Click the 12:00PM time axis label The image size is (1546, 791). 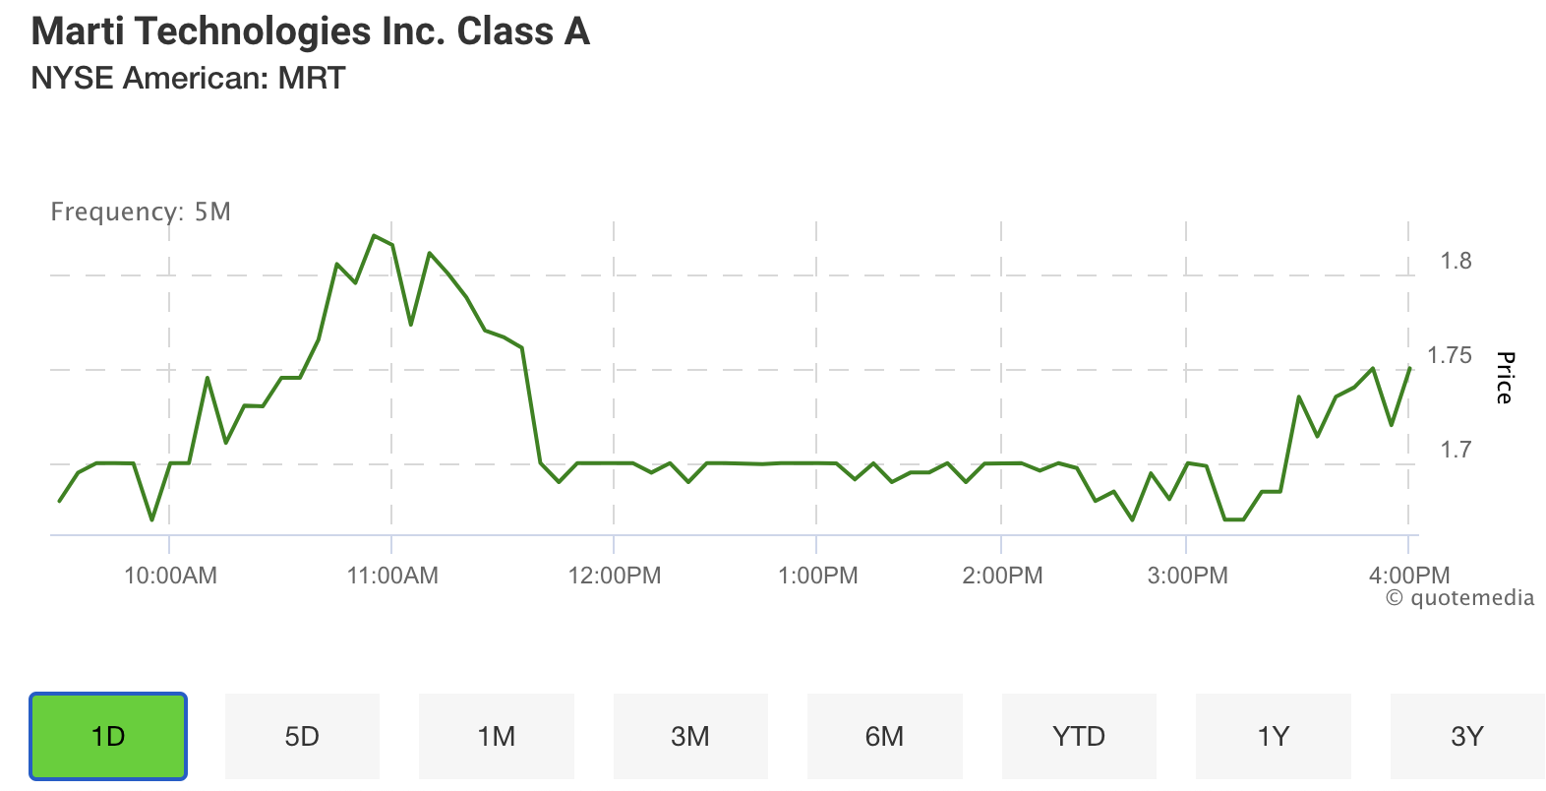615,576
